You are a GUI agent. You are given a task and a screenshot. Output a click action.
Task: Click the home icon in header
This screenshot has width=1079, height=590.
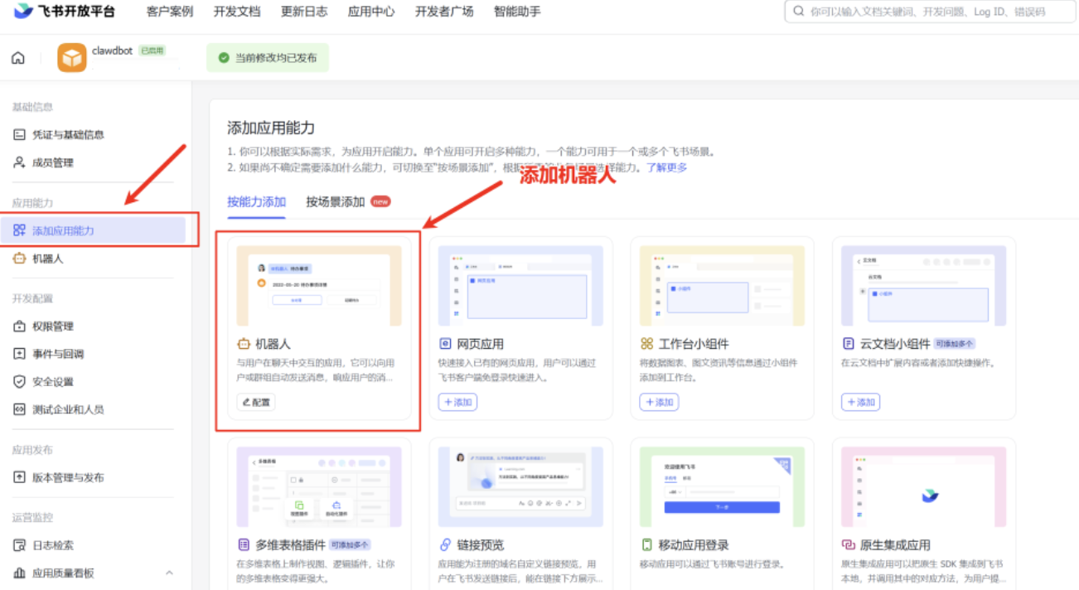18,58
